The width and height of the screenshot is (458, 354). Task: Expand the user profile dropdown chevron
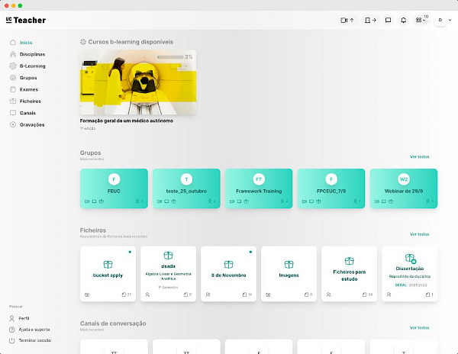coord(448,20)
